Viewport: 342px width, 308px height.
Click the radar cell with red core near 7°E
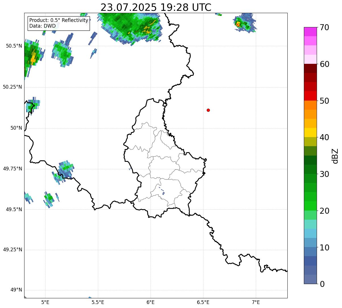[x=244, y=22]
